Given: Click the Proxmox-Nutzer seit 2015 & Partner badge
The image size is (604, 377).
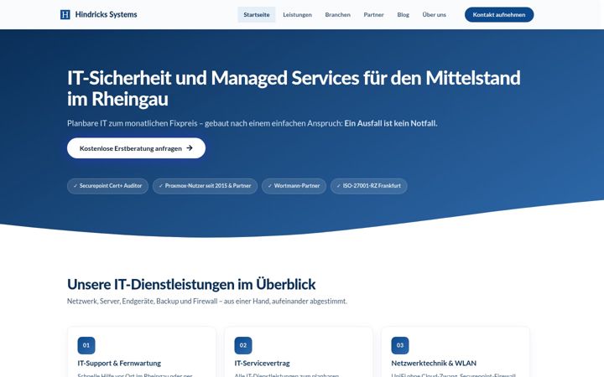Looking at the screenshot, I should pos(205,186).
